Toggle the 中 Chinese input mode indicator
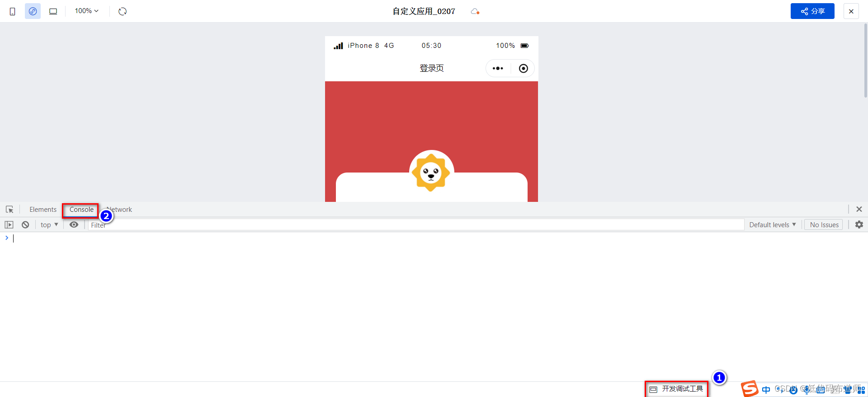The height and width of the screenshot is (397, 868). 766,389
